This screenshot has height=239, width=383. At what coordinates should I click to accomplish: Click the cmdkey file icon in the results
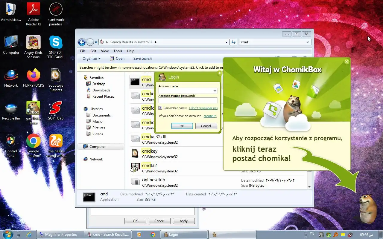135,153
